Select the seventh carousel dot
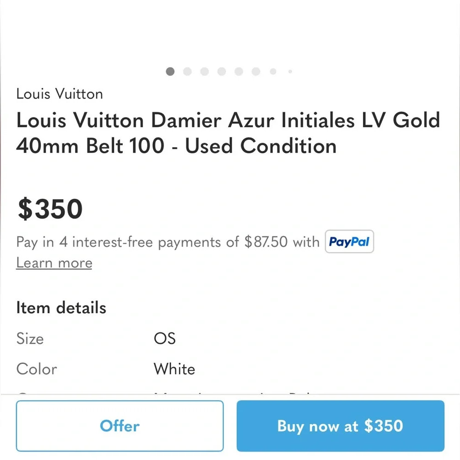Screen dimensions: 460x460 (273, 71)
